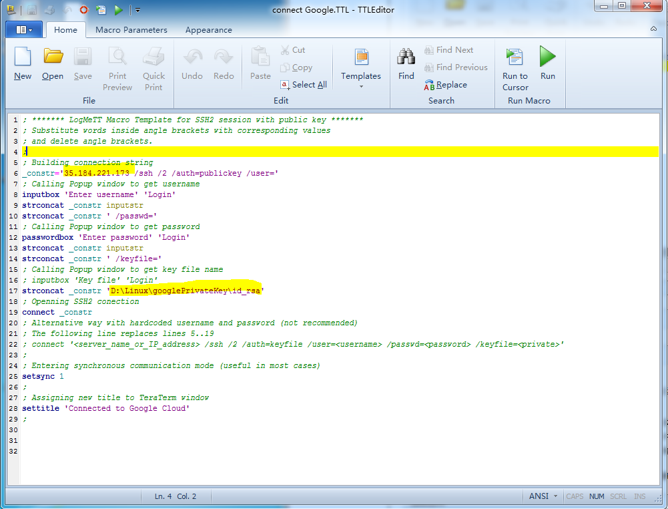Click the highlighted line 4 in editor
This screenshot has width=668, height=509.
[x=340, y=152]
